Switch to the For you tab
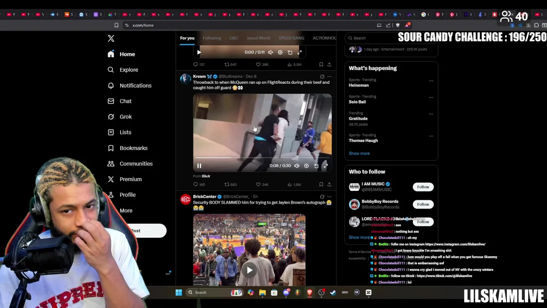This screenshot has height=308, width=547. tap(187, 38)
